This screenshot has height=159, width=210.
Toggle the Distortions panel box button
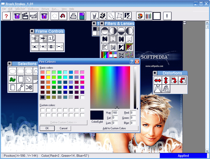(x=155, y=73)
